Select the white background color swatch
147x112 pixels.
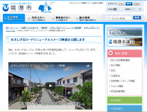(x=140, y=9)
